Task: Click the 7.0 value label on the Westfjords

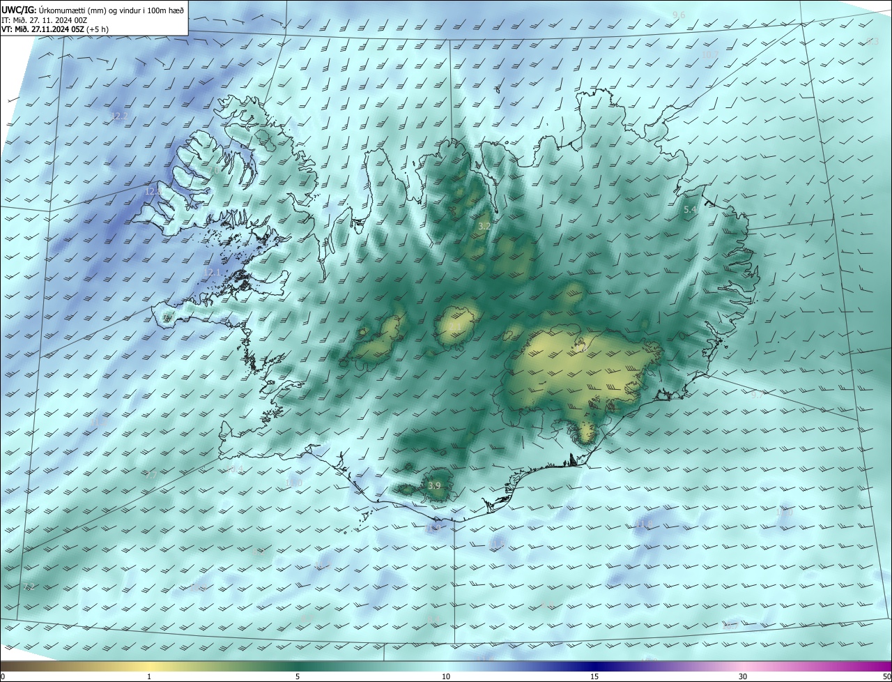Action: tap(215, 170)
